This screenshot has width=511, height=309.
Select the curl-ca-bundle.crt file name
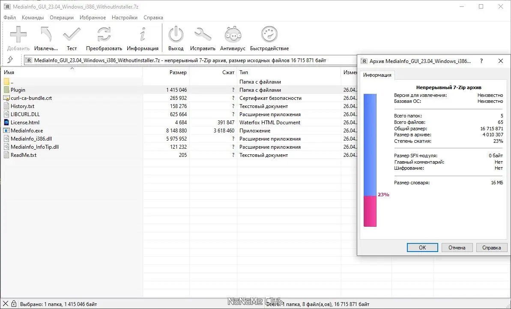coord(31,98)
